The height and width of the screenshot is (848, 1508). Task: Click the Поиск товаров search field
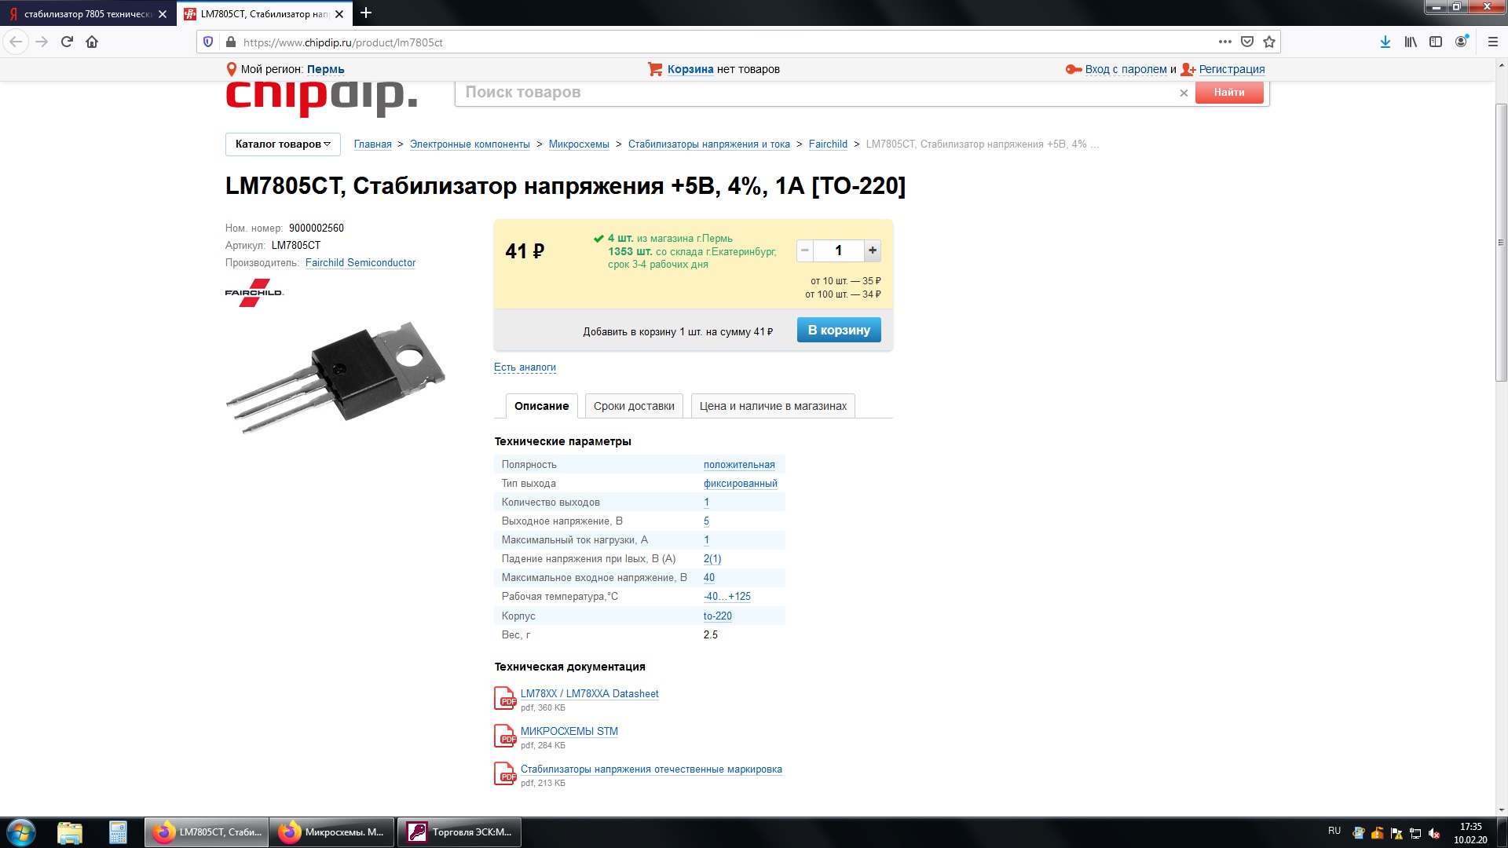817,93
